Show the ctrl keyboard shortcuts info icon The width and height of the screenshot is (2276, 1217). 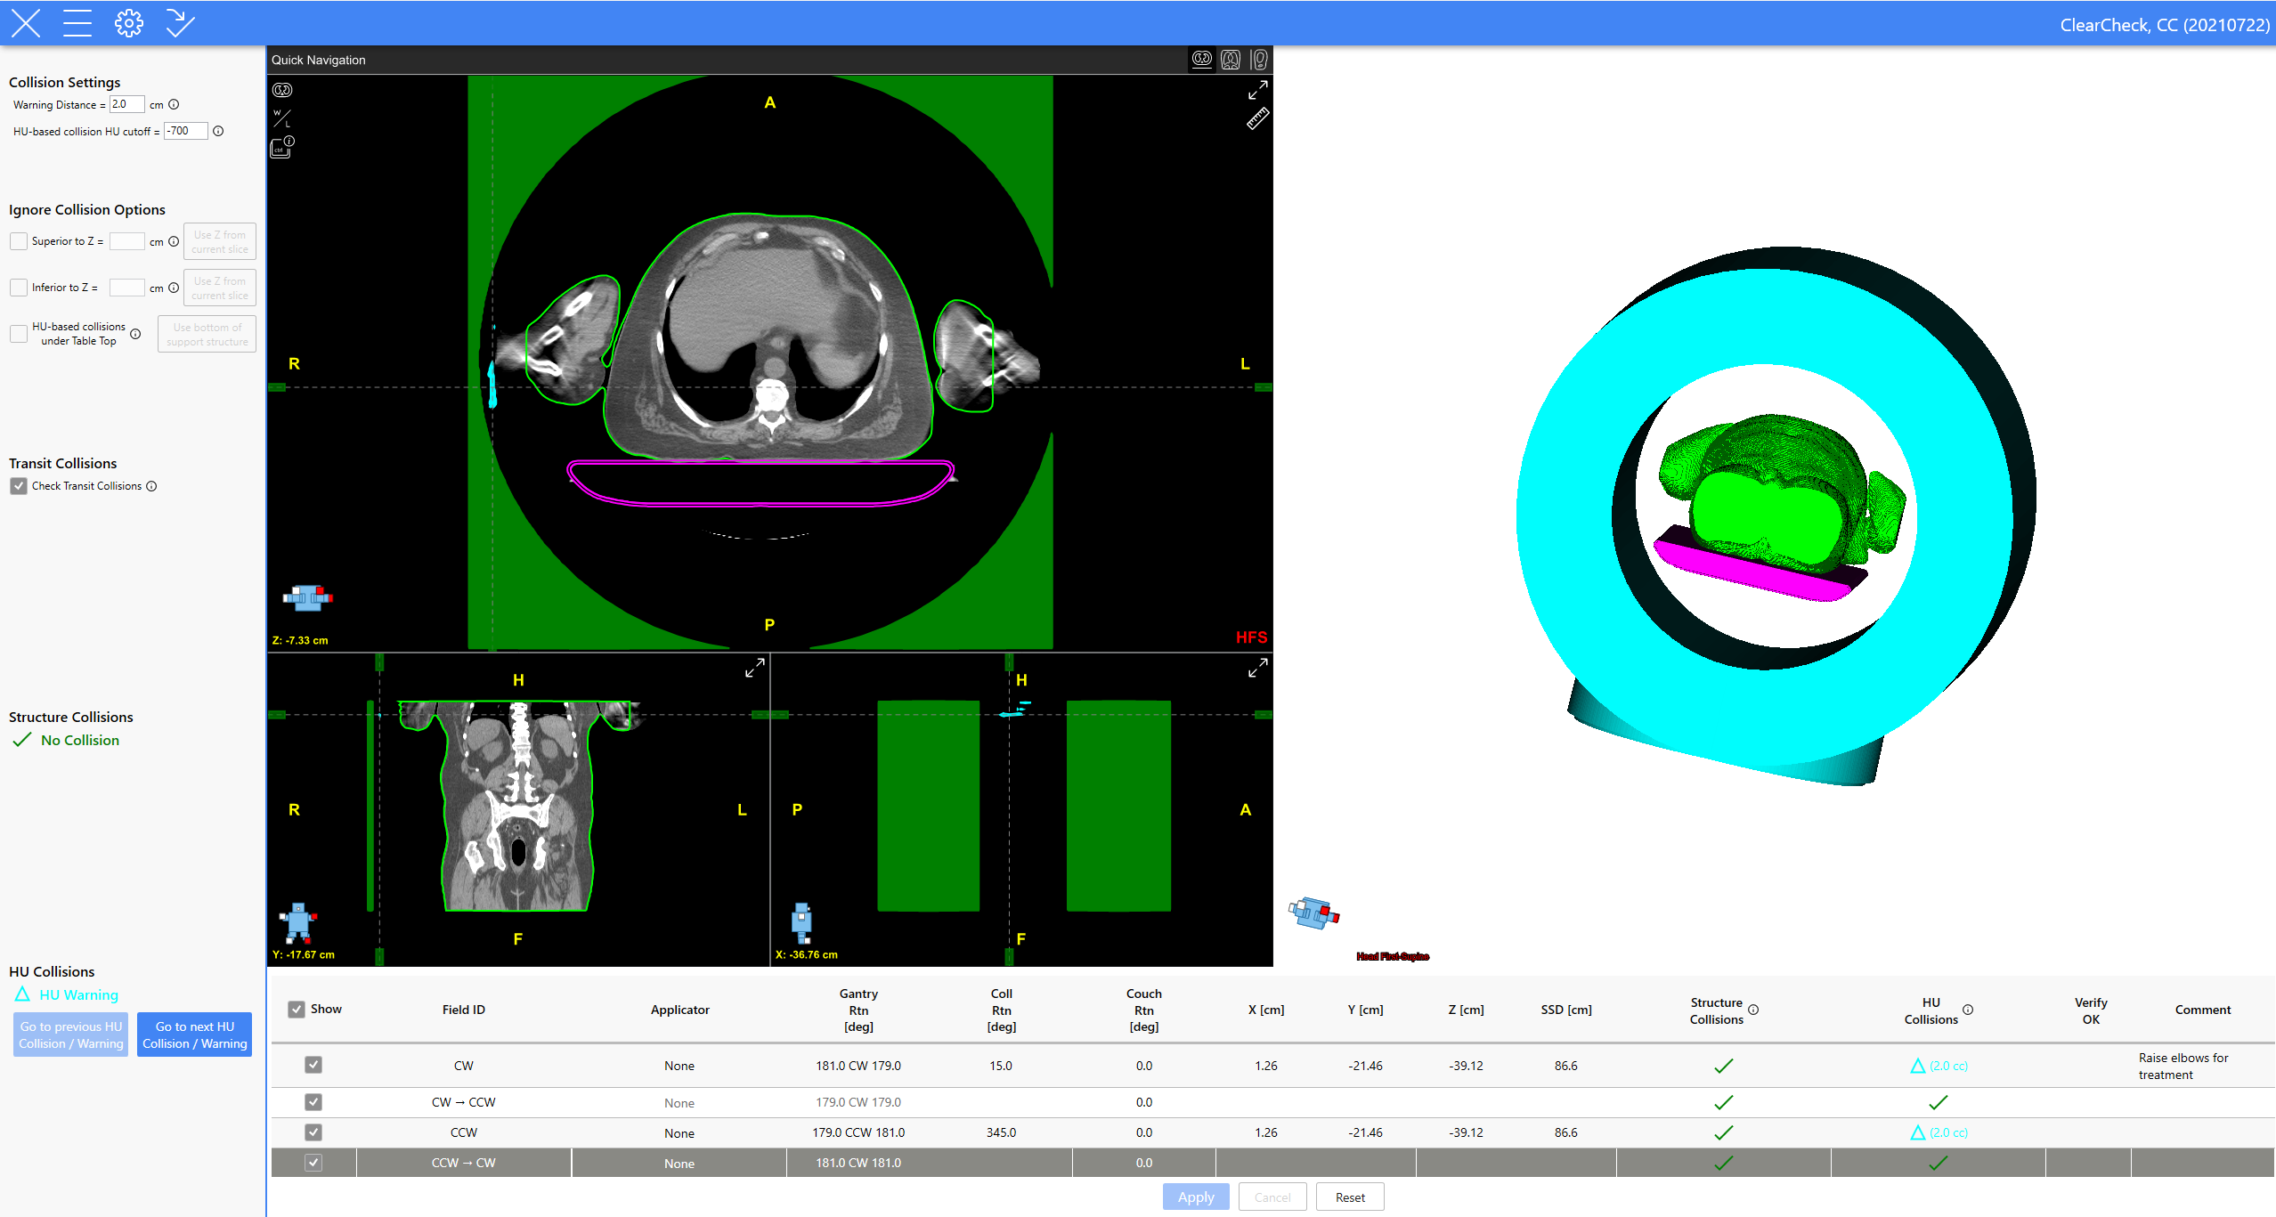coord(282,147)
